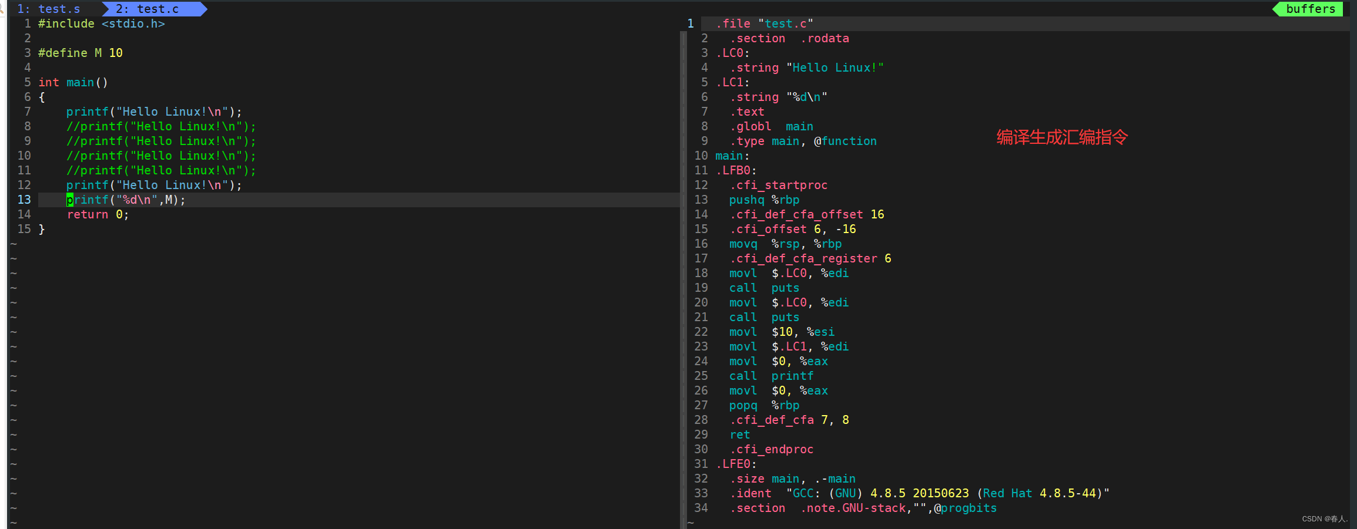Click the printf Hello Linux on line 12
The width and height of the screenshot is (1357, 529).
tap(154, 185)
